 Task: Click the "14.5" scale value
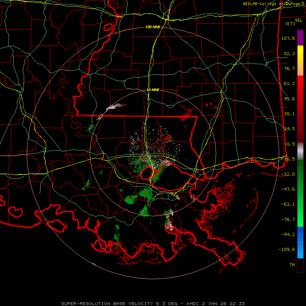click(289, 129)
